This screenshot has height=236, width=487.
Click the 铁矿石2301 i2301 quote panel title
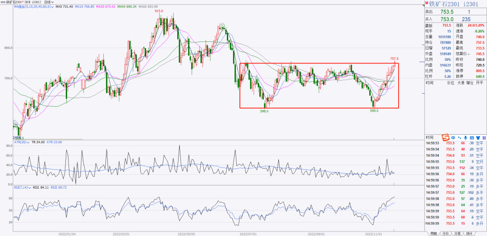(453, 4)
